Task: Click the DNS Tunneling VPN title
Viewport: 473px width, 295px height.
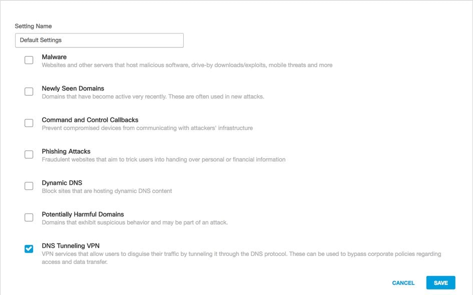Action: pos(71,245)
